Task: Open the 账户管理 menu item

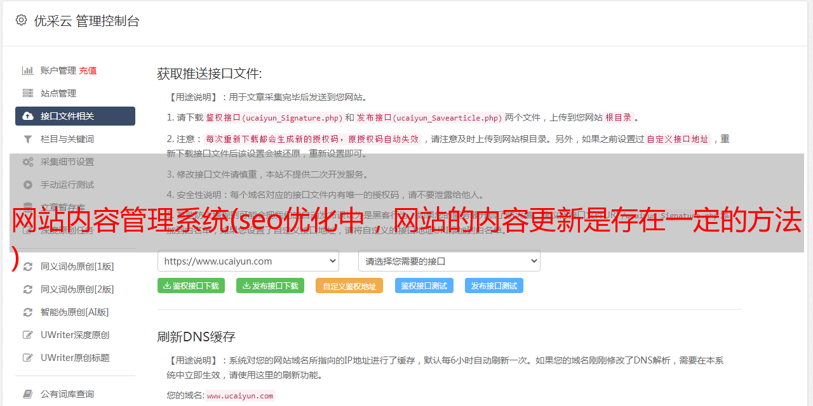Action: tap(58, 70)
